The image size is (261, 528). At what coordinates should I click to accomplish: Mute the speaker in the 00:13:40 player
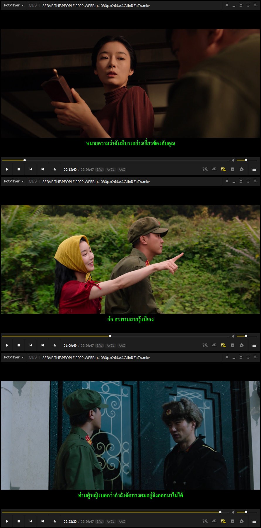click(x=233, y=160)
